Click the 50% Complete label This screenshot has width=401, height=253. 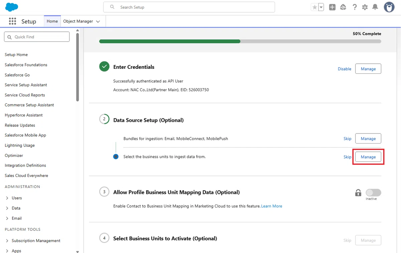(x=367, y=34)
